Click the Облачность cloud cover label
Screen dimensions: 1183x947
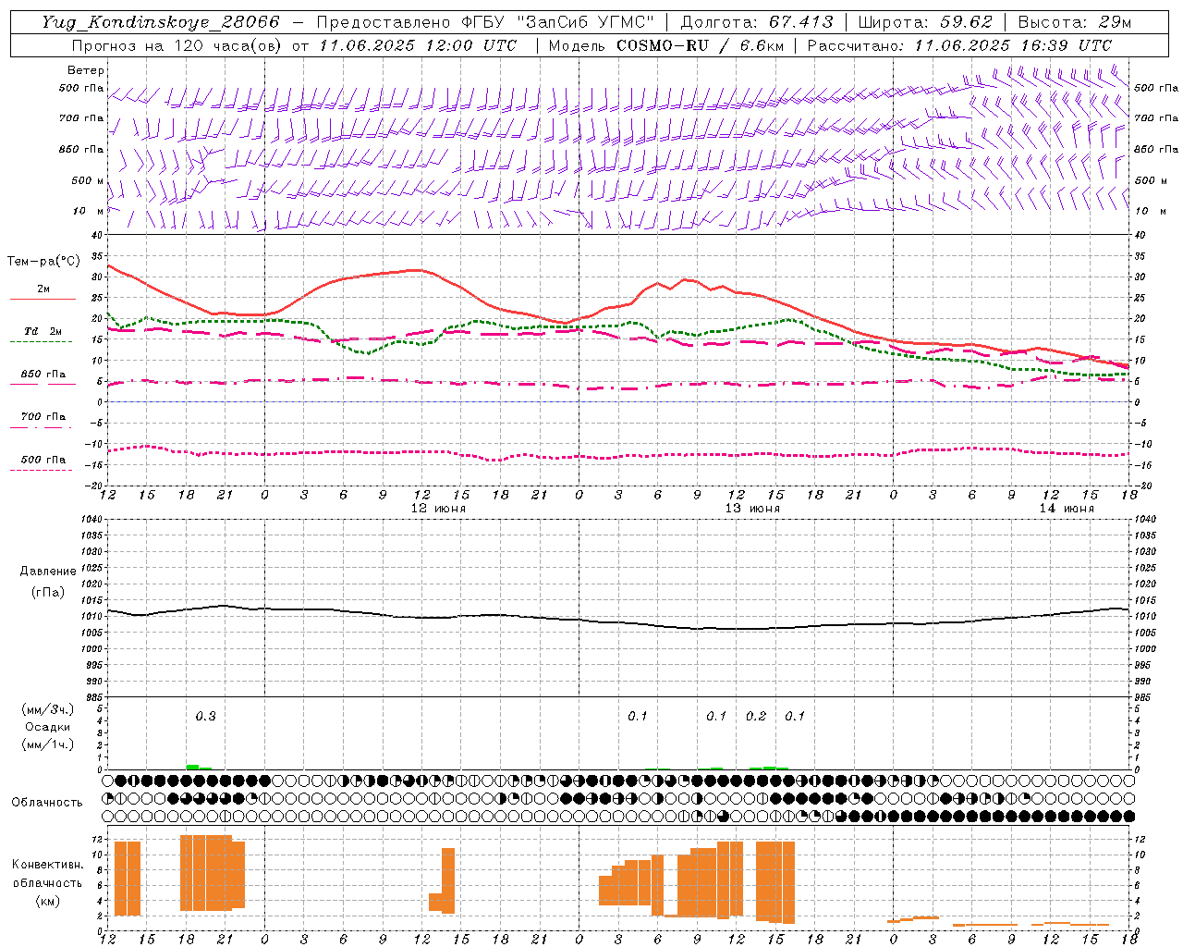(x=47, y=803)
